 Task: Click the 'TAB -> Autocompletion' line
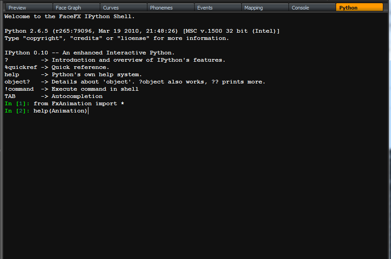coord(54,96)
